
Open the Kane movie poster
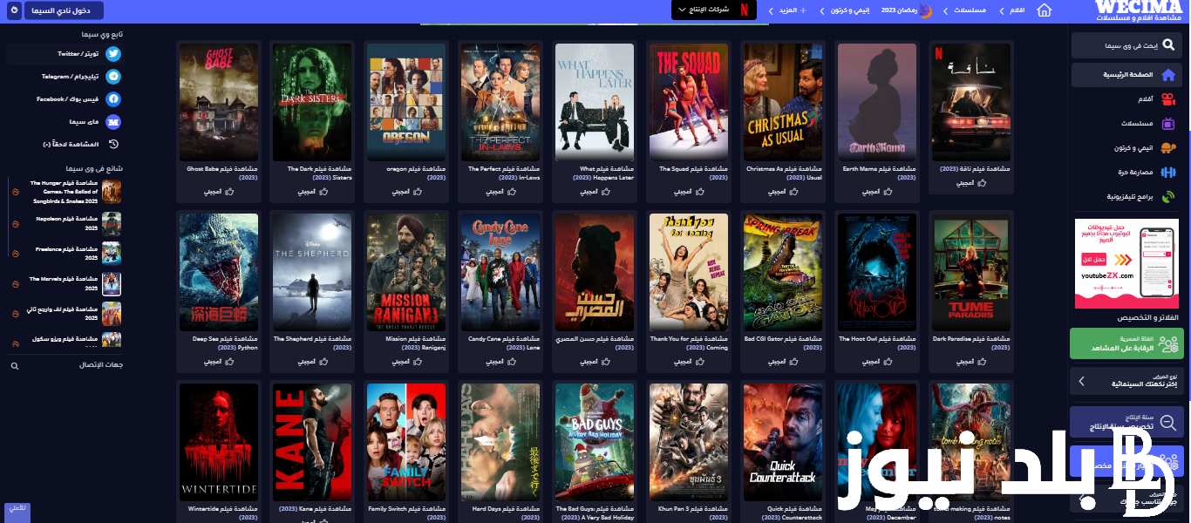tap(313, 442)
